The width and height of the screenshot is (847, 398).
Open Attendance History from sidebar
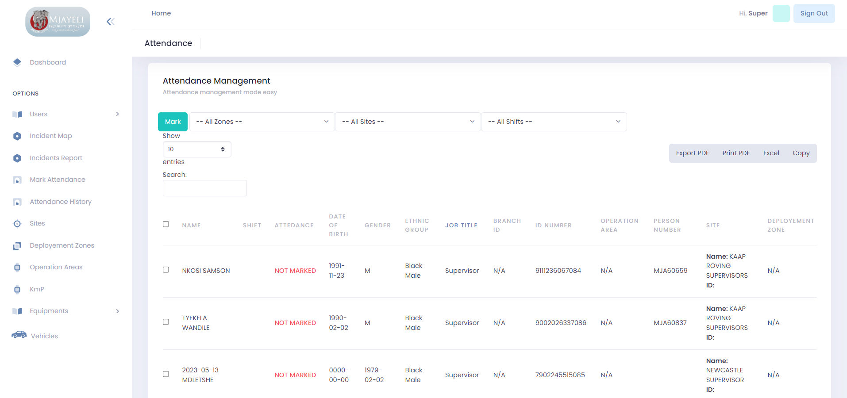61,202
